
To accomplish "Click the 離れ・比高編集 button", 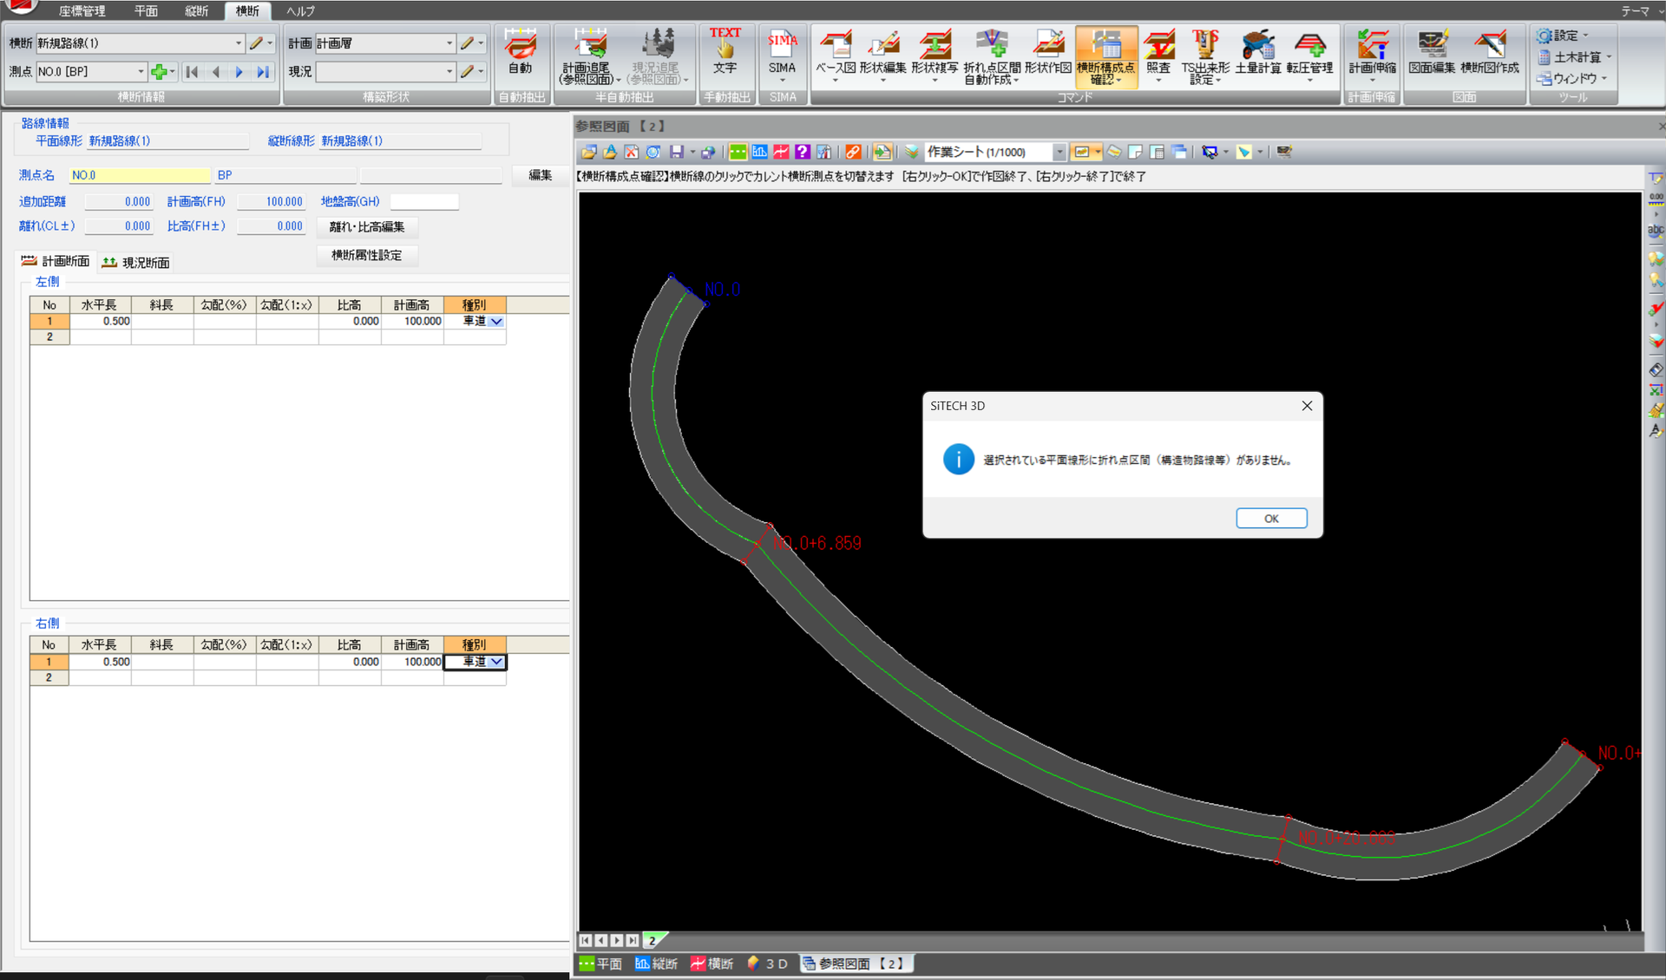I will 366,227.
